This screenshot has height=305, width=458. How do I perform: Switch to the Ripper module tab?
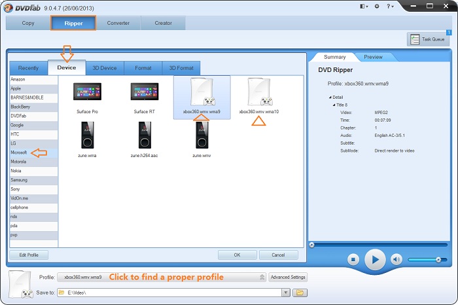click(73, 23)
